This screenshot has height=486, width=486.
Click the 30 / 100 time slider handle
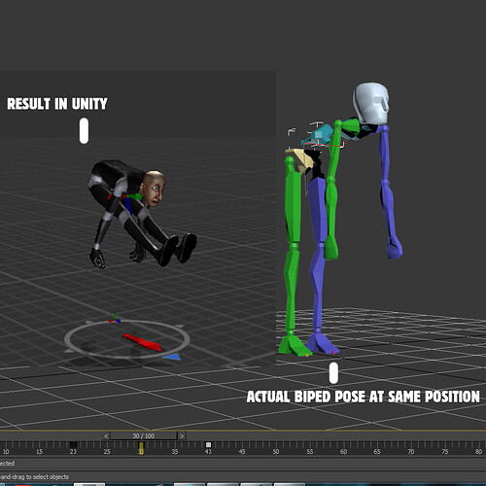144,436
